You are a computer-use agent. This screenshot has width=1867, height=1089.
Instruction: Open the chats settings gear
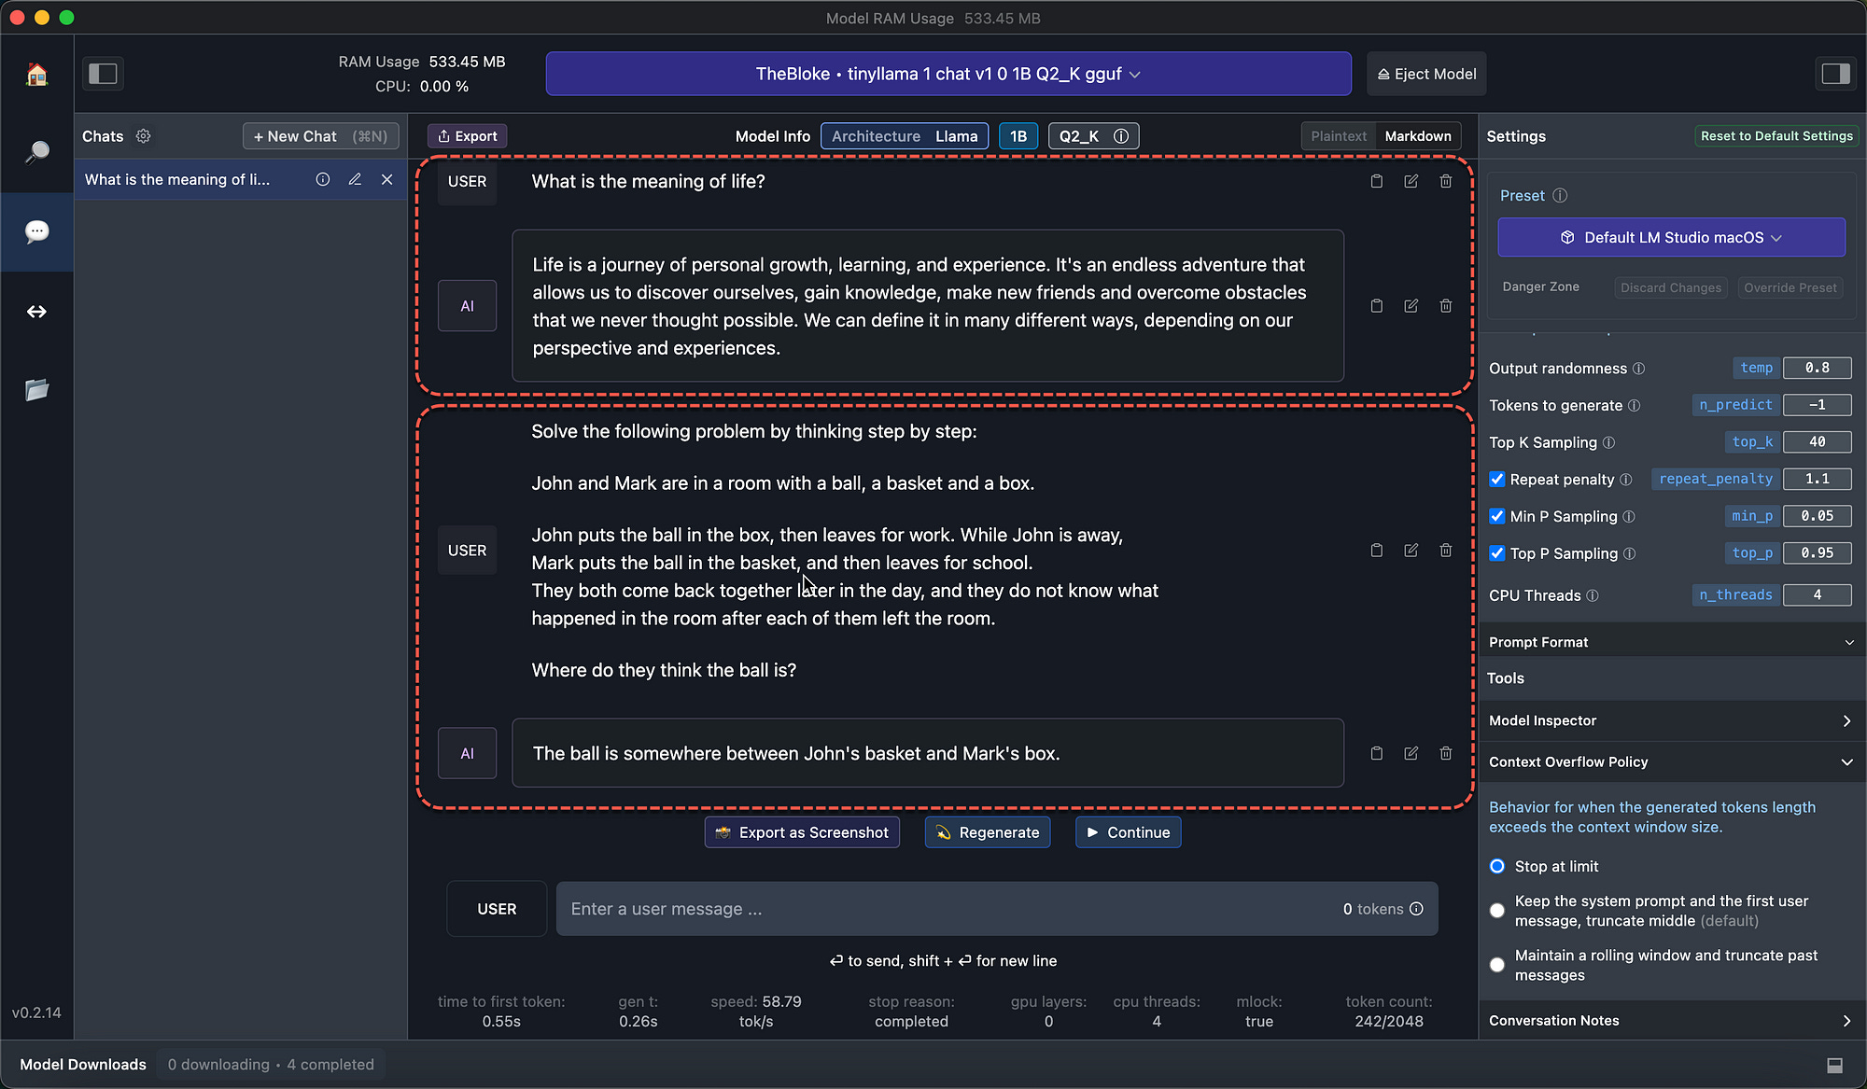point(144,136)
